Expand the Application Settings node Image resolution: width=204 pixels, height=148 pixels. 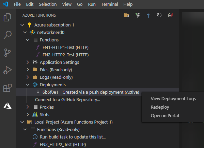click(28, 62)
